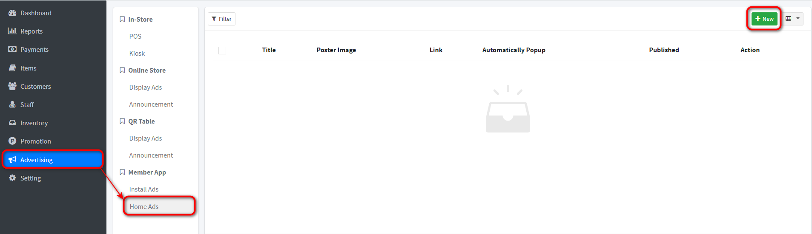This screenshot has width=812, height=234.
Task: Open Display Ads under QR Table
Action: [x=146, y=138]
